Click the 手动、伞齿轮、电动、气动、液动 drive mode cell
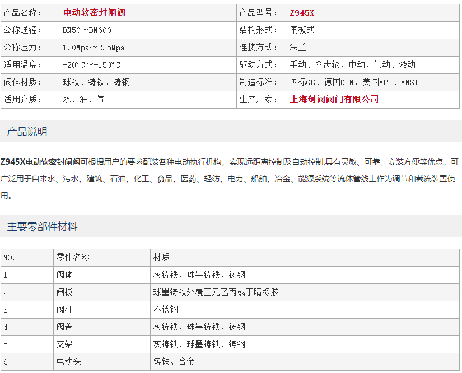462x373 pixels. click(352, 65)
